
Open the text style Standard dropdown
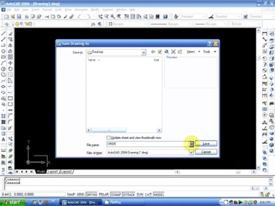[204, 17]
